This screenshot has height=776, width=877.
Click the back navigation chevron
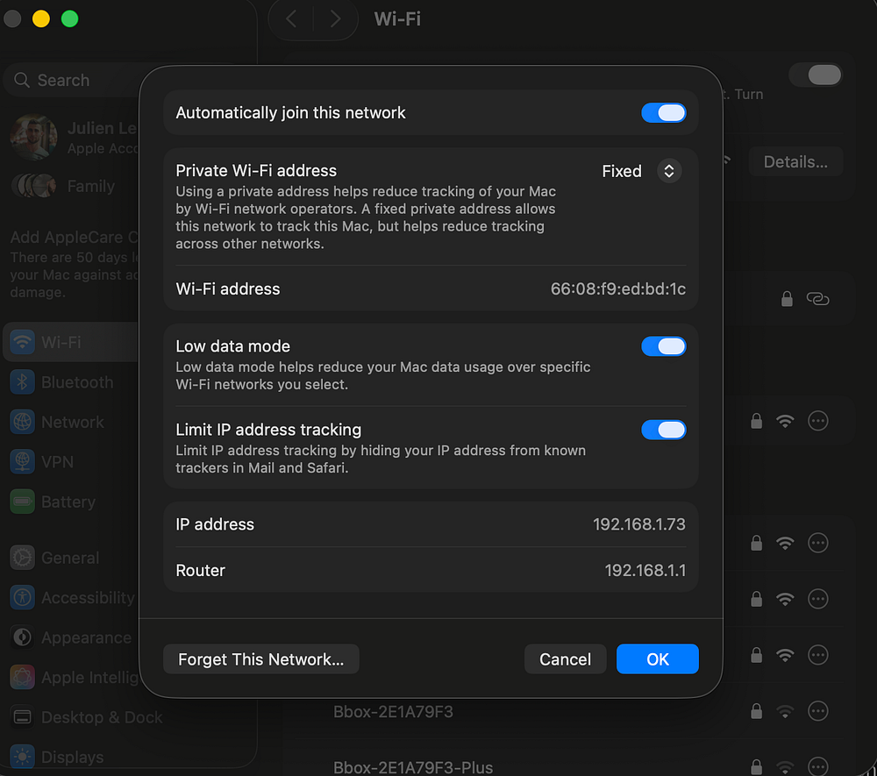click(x=292, y=19)
